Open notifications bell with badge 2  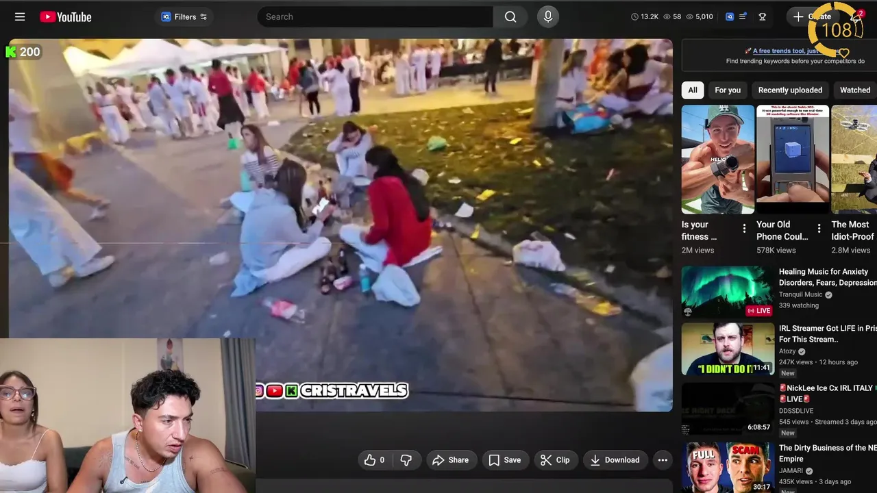pyautogui.click(x=856, y=17)
